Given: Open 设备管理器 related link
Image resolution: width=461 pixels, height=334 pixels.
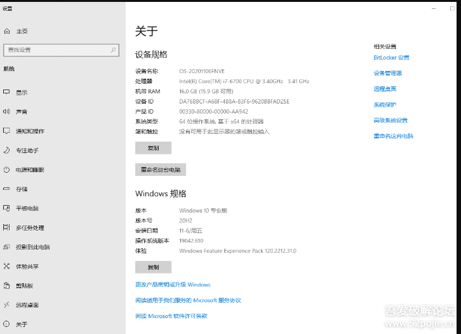Looking at the screenshot, I should pos(387,73).
